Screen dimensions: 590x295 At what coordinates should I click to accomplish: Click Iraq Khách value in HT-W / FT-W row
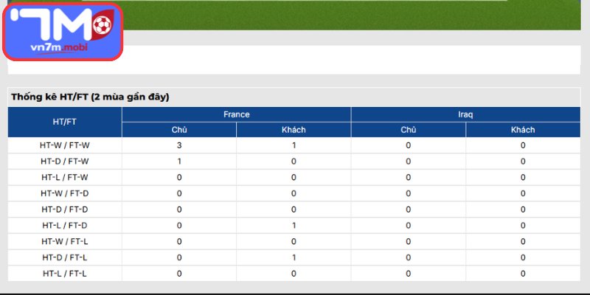523,145
